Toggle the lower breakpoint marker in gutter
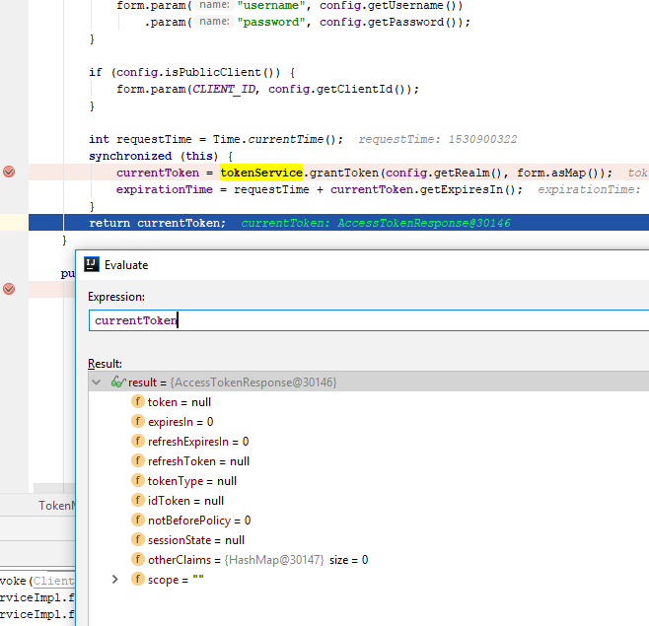649x626 pixels. pyautogui.click(x=9, y=289)
